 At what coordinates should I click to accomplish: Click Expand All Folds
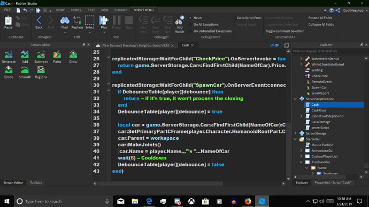pos(320,18)
